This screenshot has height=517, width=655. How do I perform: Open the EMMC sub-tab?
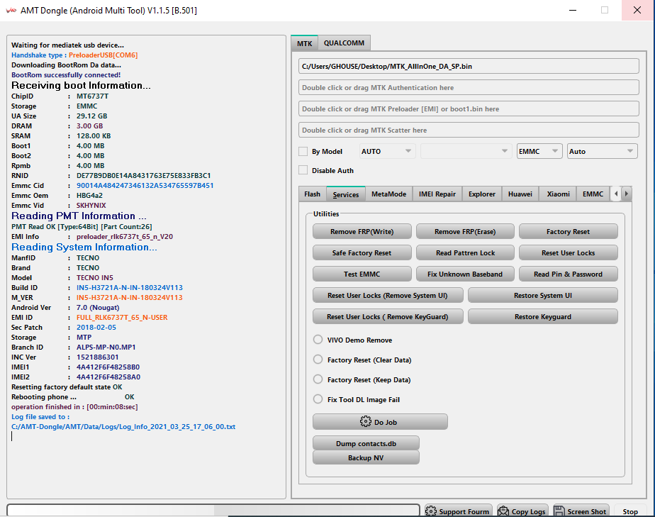point(593,194)
